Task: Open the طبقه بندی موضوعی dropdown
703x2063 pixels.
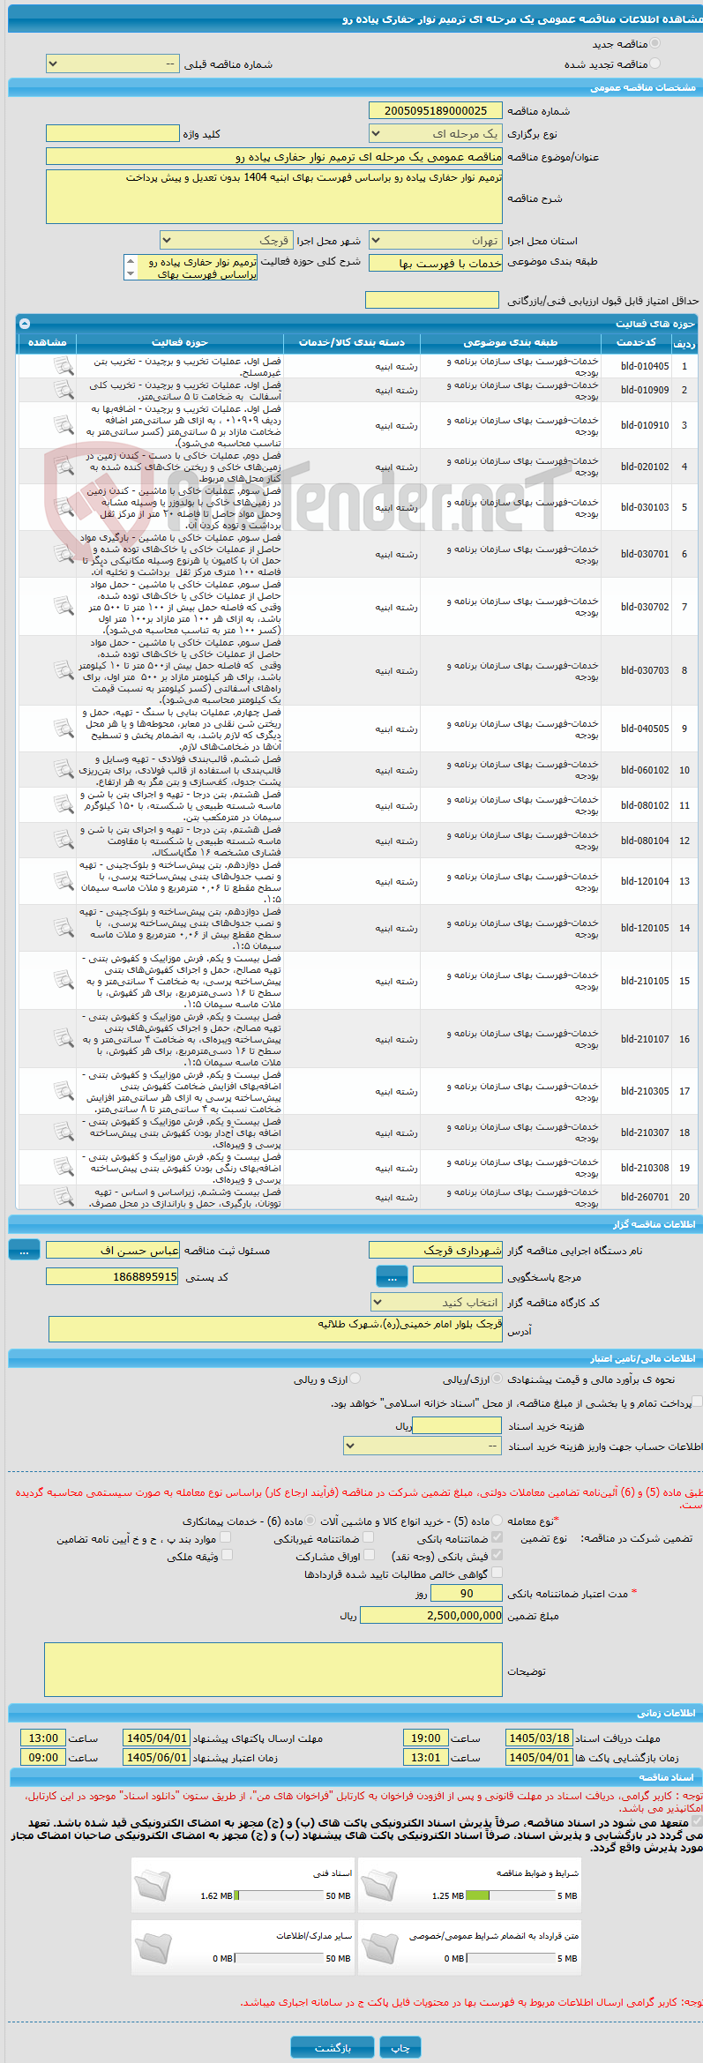Action: tap(435, 263)
